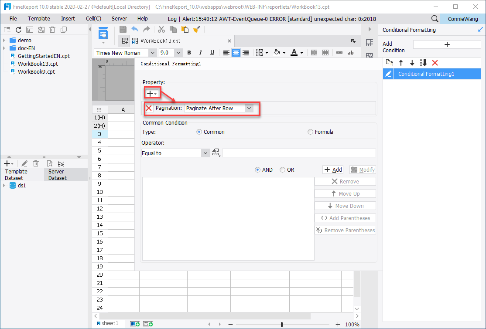This screenshot has width=486, height=329.
Task: Click the Move Up button
Action: 345,193
